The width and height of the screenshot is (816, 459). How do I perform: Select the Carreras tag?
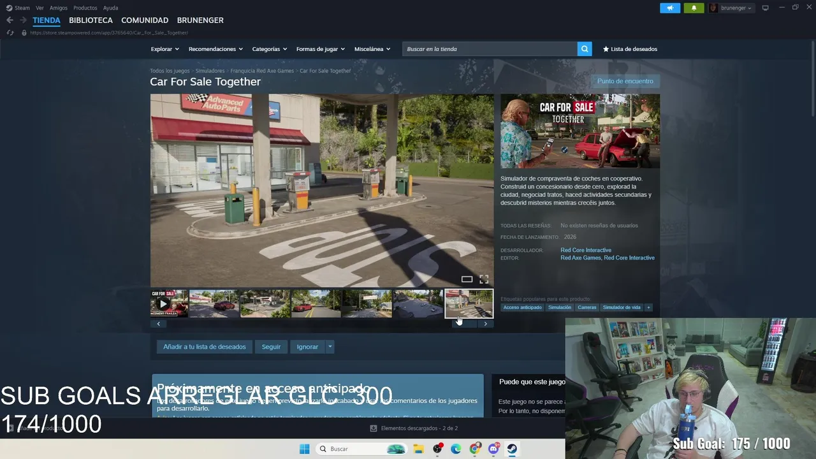[587, 307]
